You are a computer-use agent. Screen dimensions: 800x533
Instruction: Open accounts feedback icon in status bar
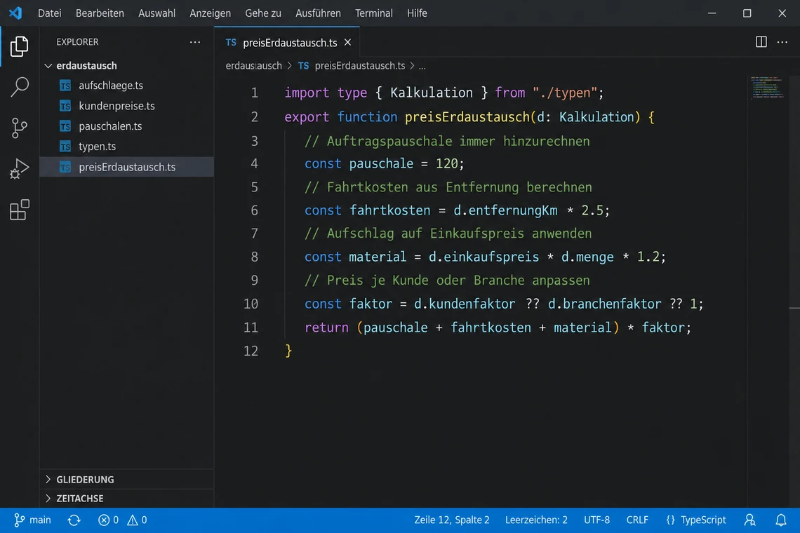749,520
